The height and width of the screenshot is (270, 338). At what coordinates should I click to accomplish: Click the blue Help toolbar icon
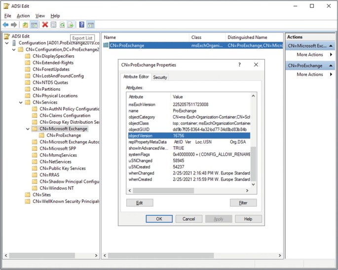pos(82,25)
